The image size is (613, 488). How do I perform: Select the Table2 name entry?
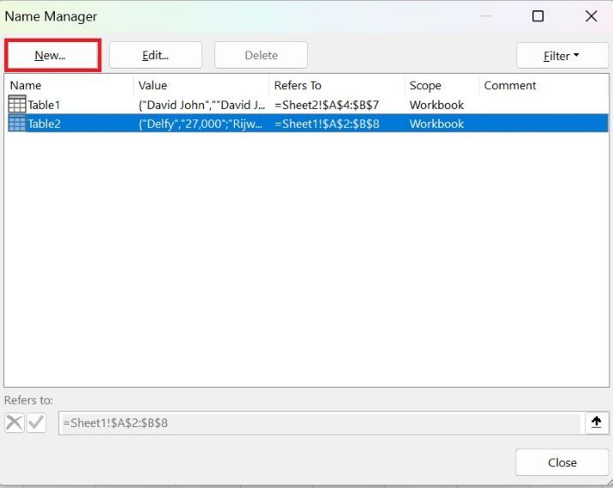pyautogui.click(x=44, y=124)
